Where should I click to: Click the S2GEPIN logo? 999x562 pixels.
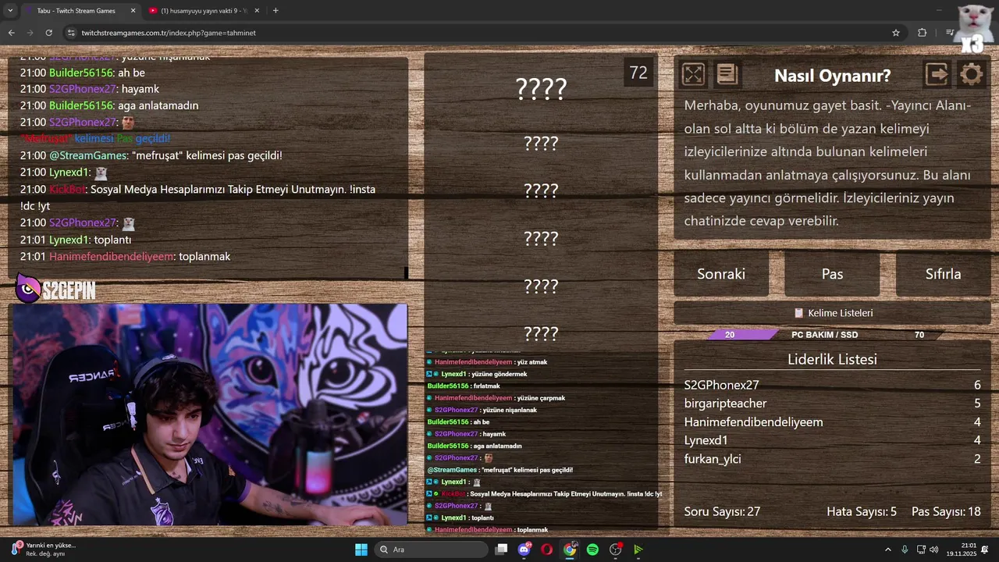(x=56, y=290)
